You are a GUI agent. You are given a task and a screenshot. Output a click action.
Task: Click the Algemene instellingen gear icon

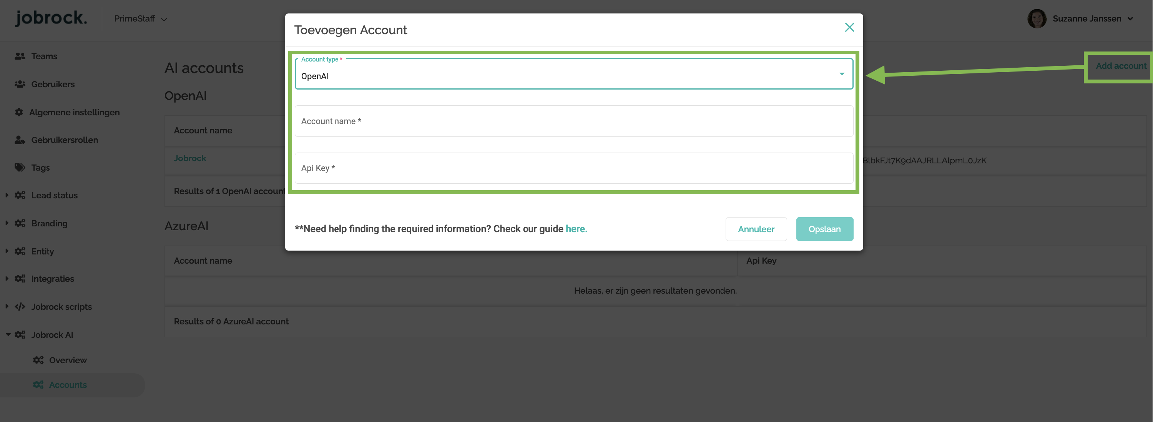(19, 112)
